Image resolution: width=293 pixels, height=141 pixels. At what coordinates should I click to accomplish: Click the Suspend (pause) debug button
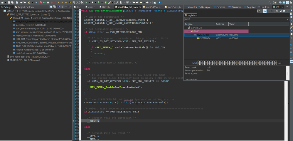tap(48, 2)
